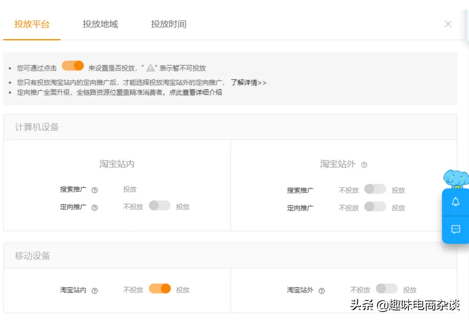Viewport: 469px width, 320px height.
Task: Open the 投放地域 tab
Action: [x=100, y=24]
